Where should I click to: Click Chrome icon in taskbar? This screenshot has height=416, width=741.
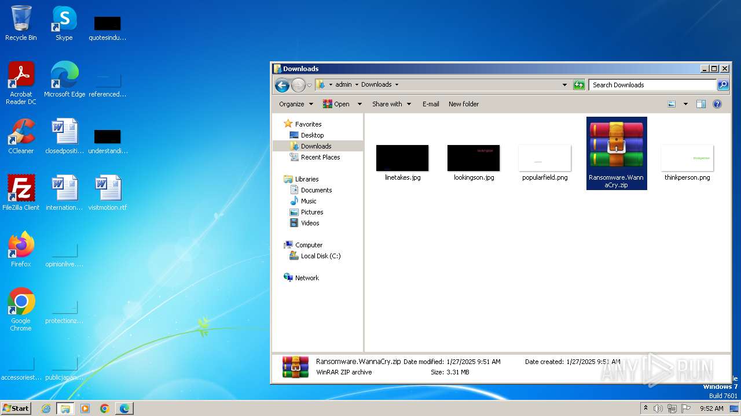(105, 408)
